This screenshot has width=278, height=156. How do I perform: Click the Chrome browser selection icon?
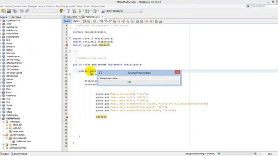click(x=61, y=11)
